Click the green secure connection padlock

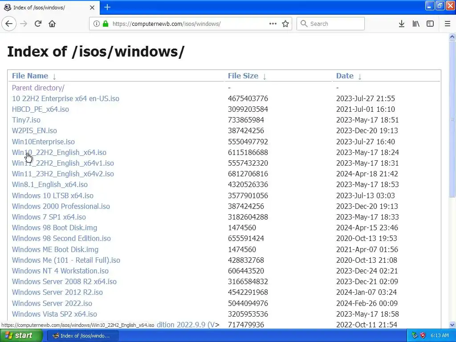[106, 24]
